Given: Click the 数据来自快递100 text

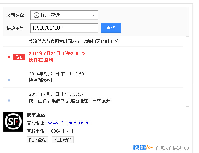Looking at the screenshot, I should [172, 148].
